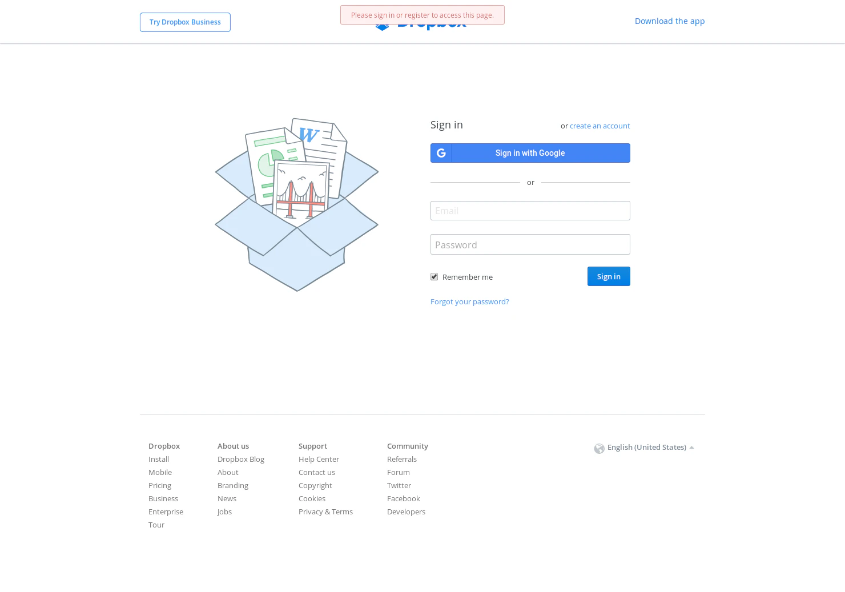
Task: Sign in with Google button
Action: click(530, 153)
